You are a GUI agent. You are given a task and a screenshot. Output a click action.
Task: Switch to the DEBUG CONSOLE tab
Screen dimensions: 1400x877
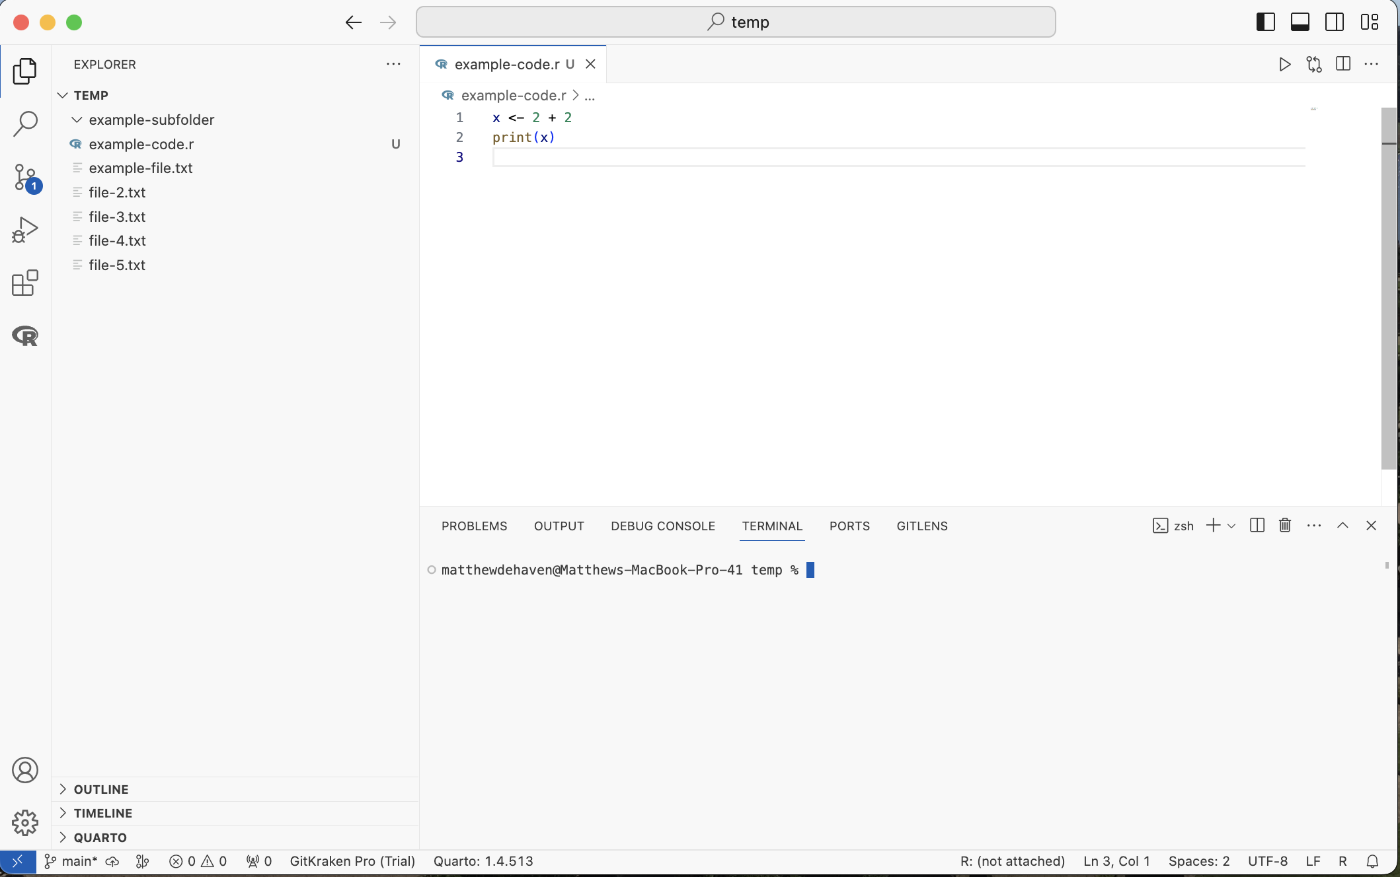(x=662, y=526)
